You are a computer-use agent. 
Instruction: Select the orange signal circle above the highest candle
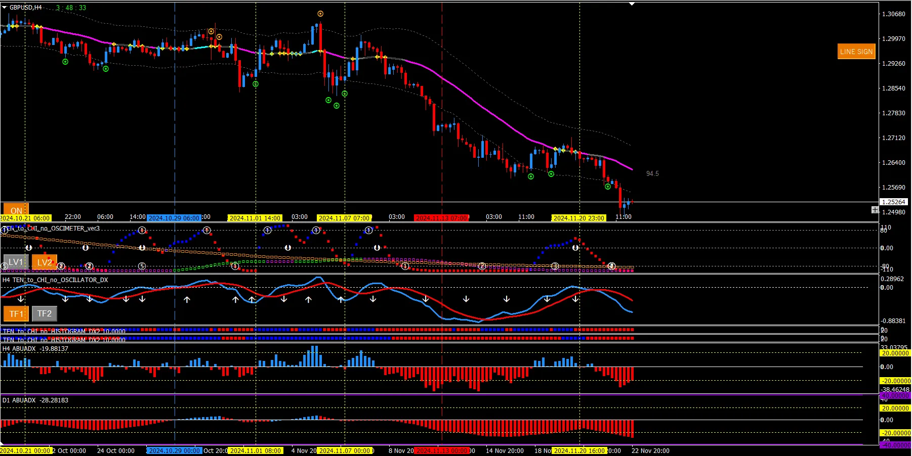click(320, 14)
